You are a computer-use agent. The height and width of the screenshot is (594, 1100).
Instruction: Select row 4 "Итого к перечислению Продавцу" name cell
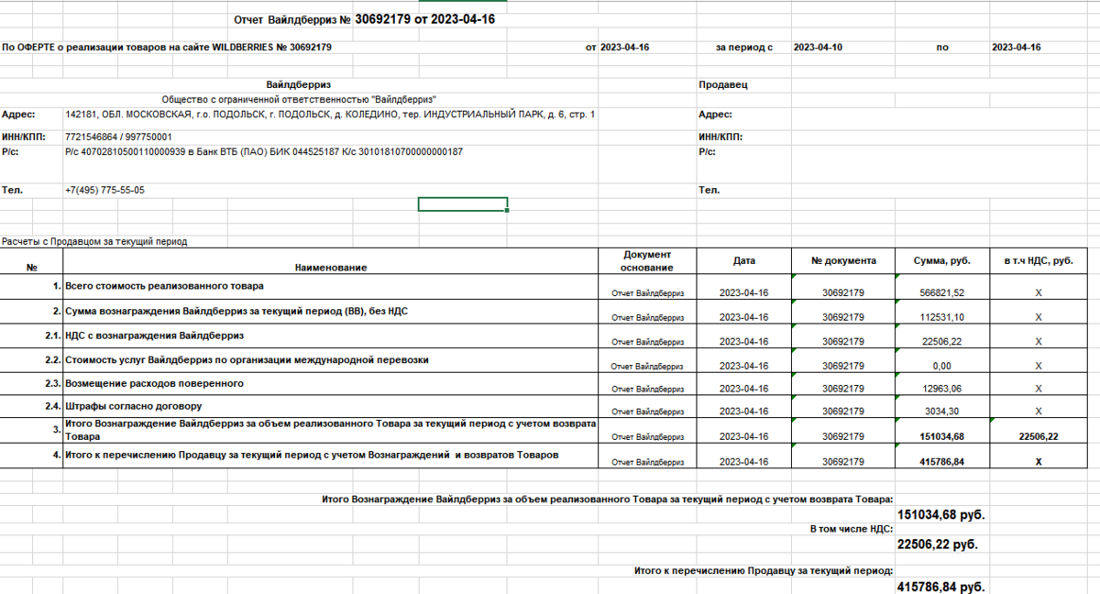(x=331, y=455)
